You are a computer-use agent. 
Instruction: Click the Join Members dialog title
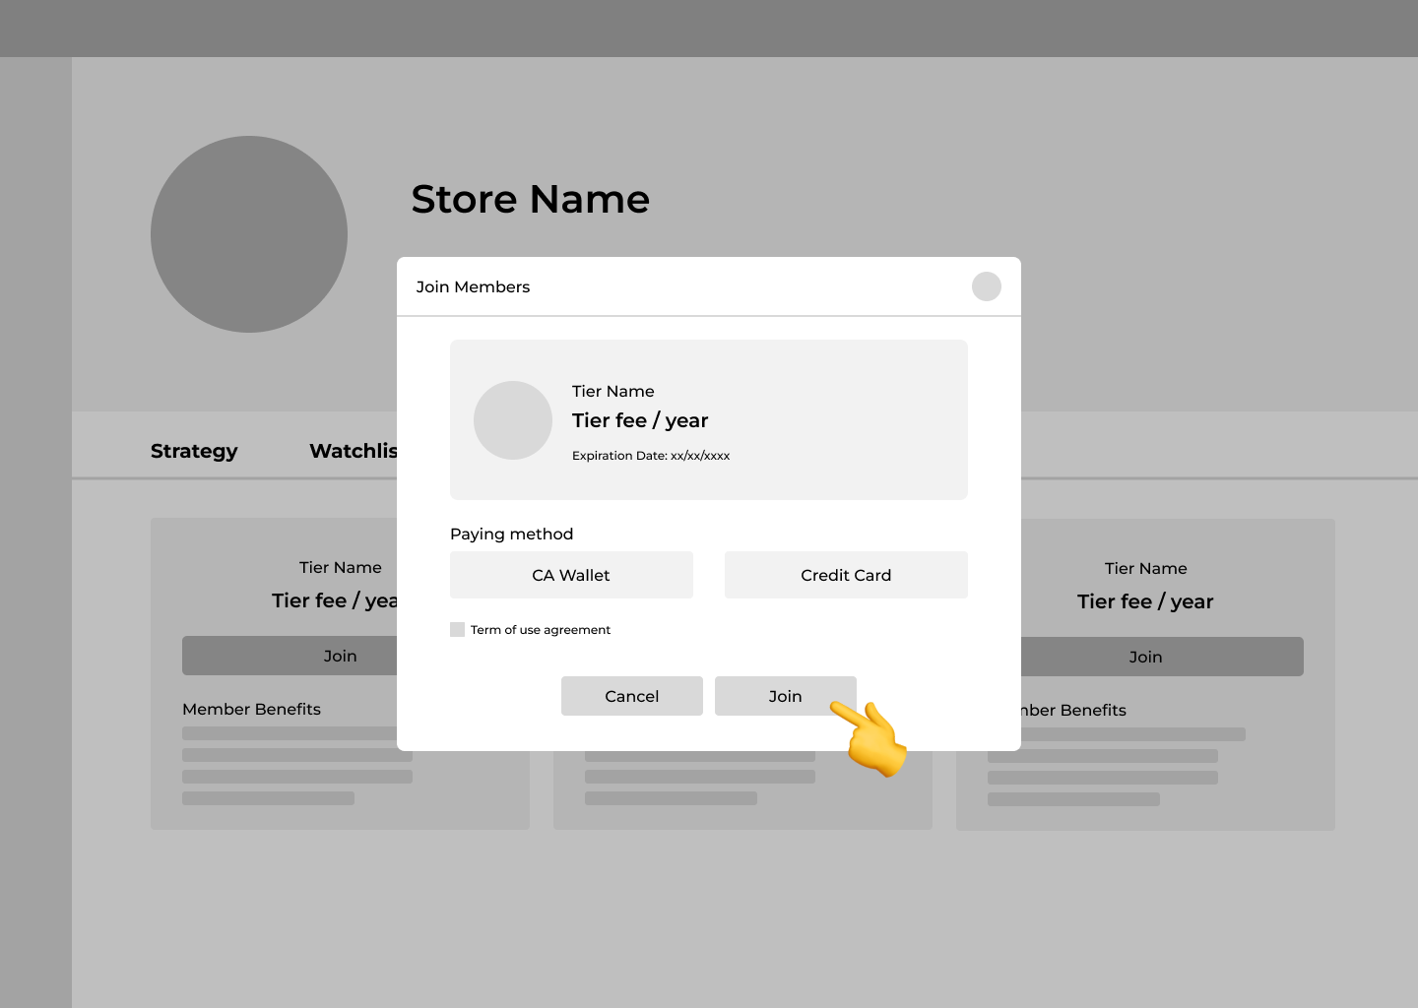point(473,286)
